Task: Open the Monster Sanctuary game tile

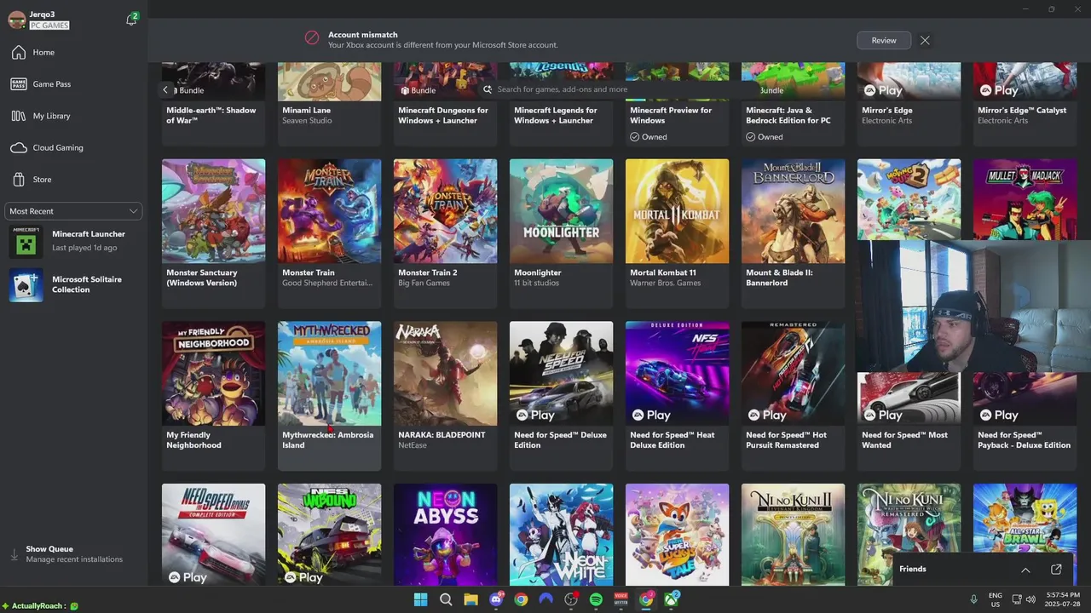Action: click(213, 232)
